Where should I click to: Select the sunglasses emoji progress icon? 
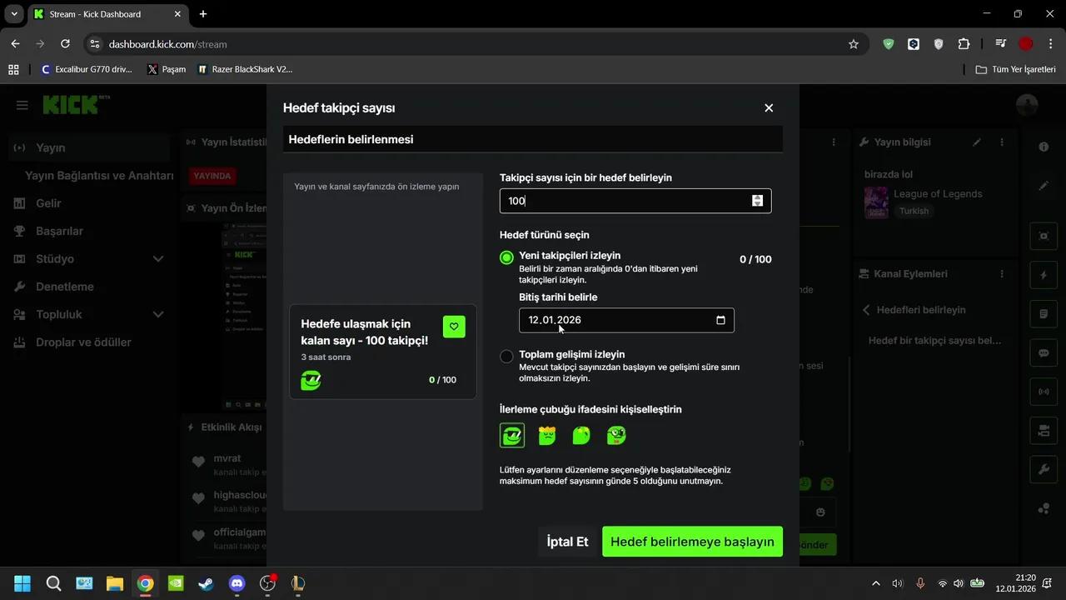point(512,435)
